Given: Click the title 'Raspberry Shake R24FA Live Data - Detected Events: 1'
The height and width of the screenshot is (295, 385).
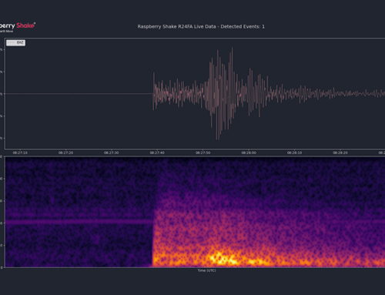Looking at the screenshot, I should point(201,26).
